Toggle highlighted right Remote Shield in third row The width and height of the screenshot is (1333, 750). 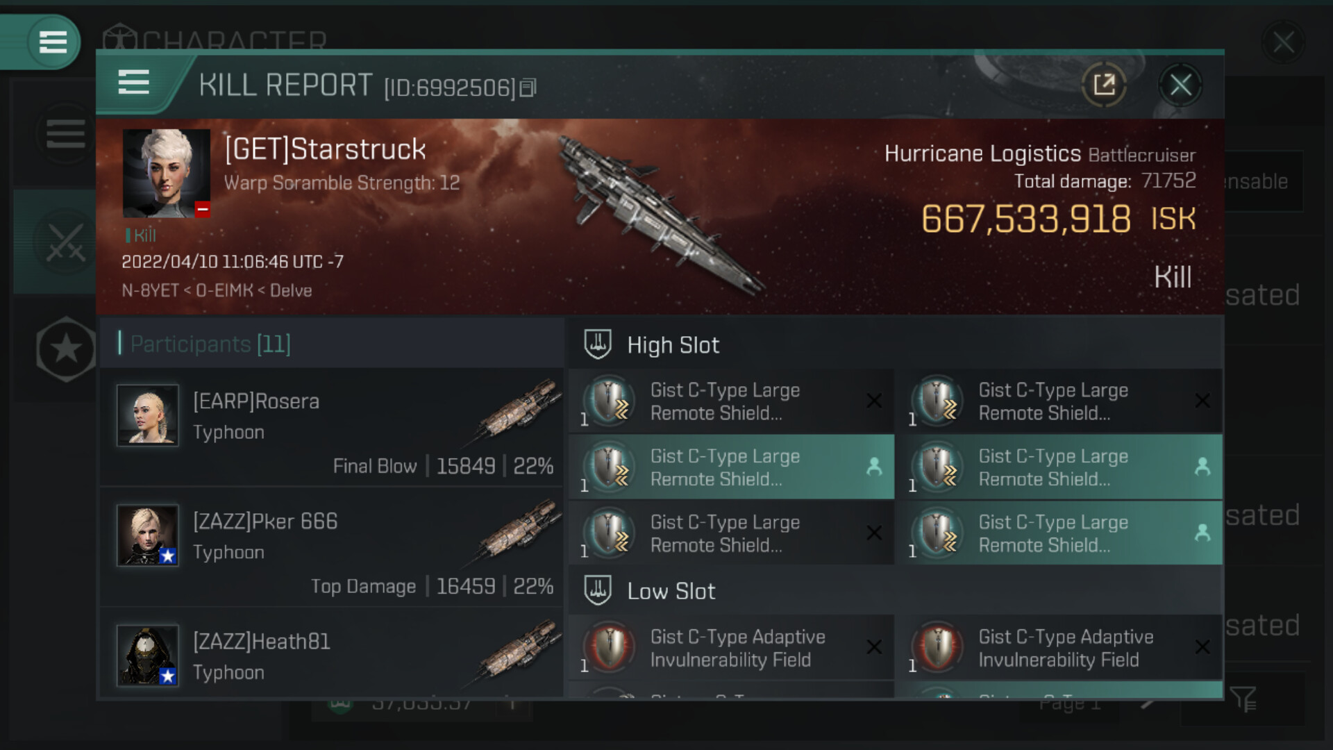[1059, 533]
